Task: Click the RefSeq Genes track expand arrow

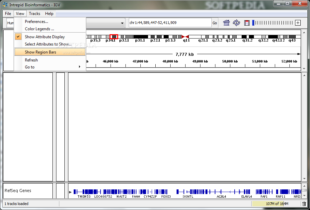Action: [70, 192]
